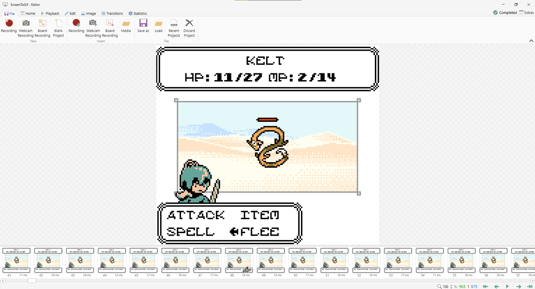Image resolution: width=535 pixels, height=289 pixels.
Task: Click the total frame count 963
Action: (462, 286)
